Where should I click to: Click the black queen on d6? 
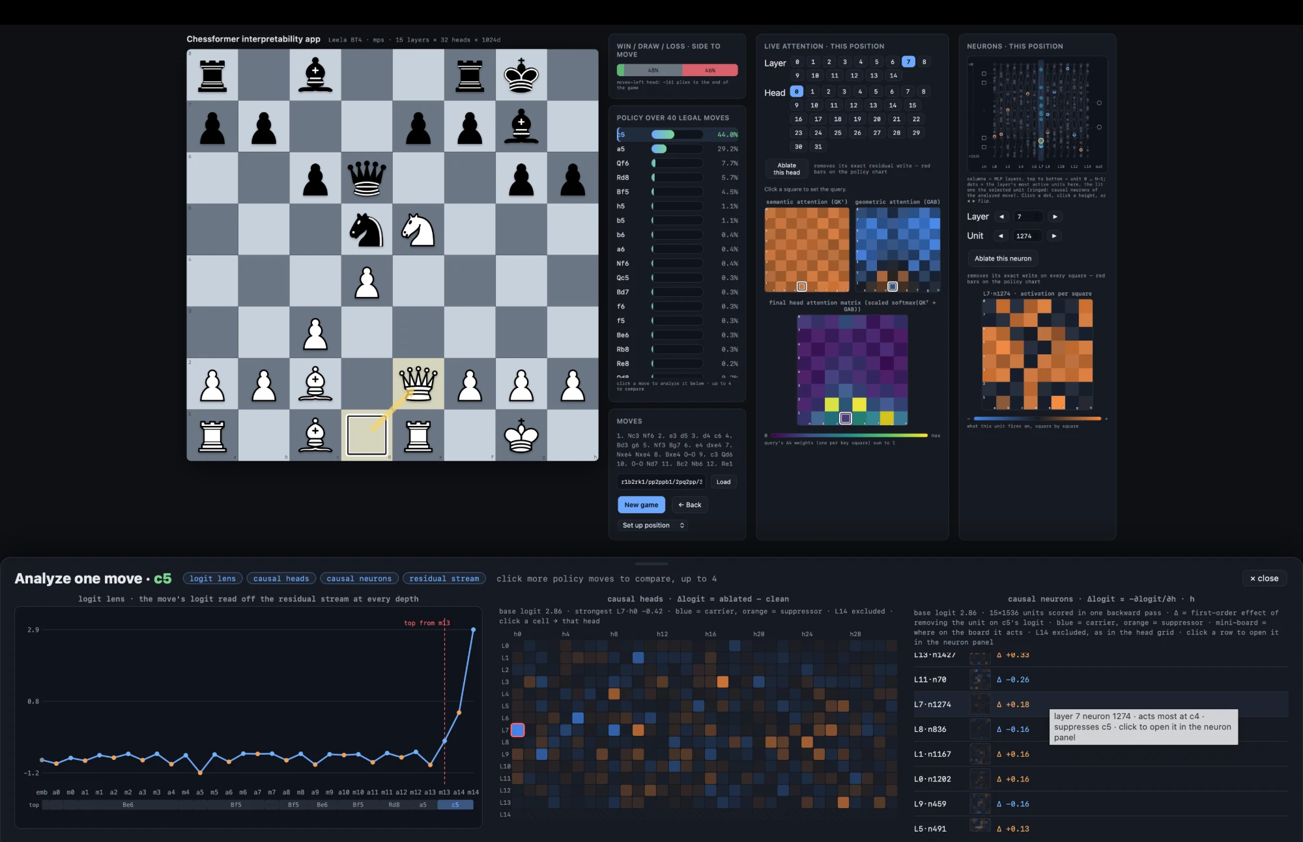tap(367, 178)
